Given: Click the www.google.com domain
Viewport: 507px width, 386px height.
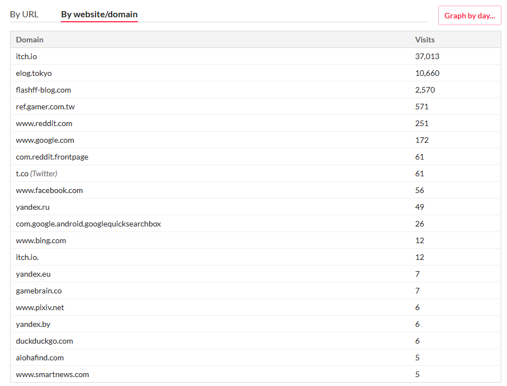Looking at the screenshot, I should tap(45, 140).
